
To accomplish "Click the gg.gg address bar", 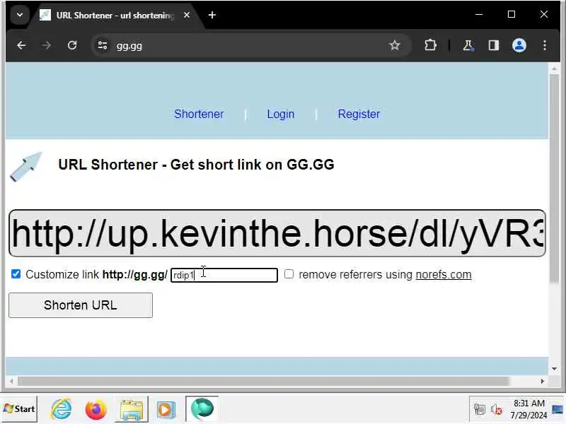I will point(253,46).
